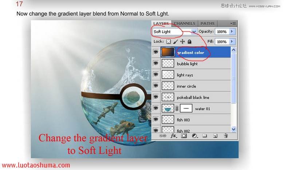
Task: Lock position move icon
Action: click(182, 41)
